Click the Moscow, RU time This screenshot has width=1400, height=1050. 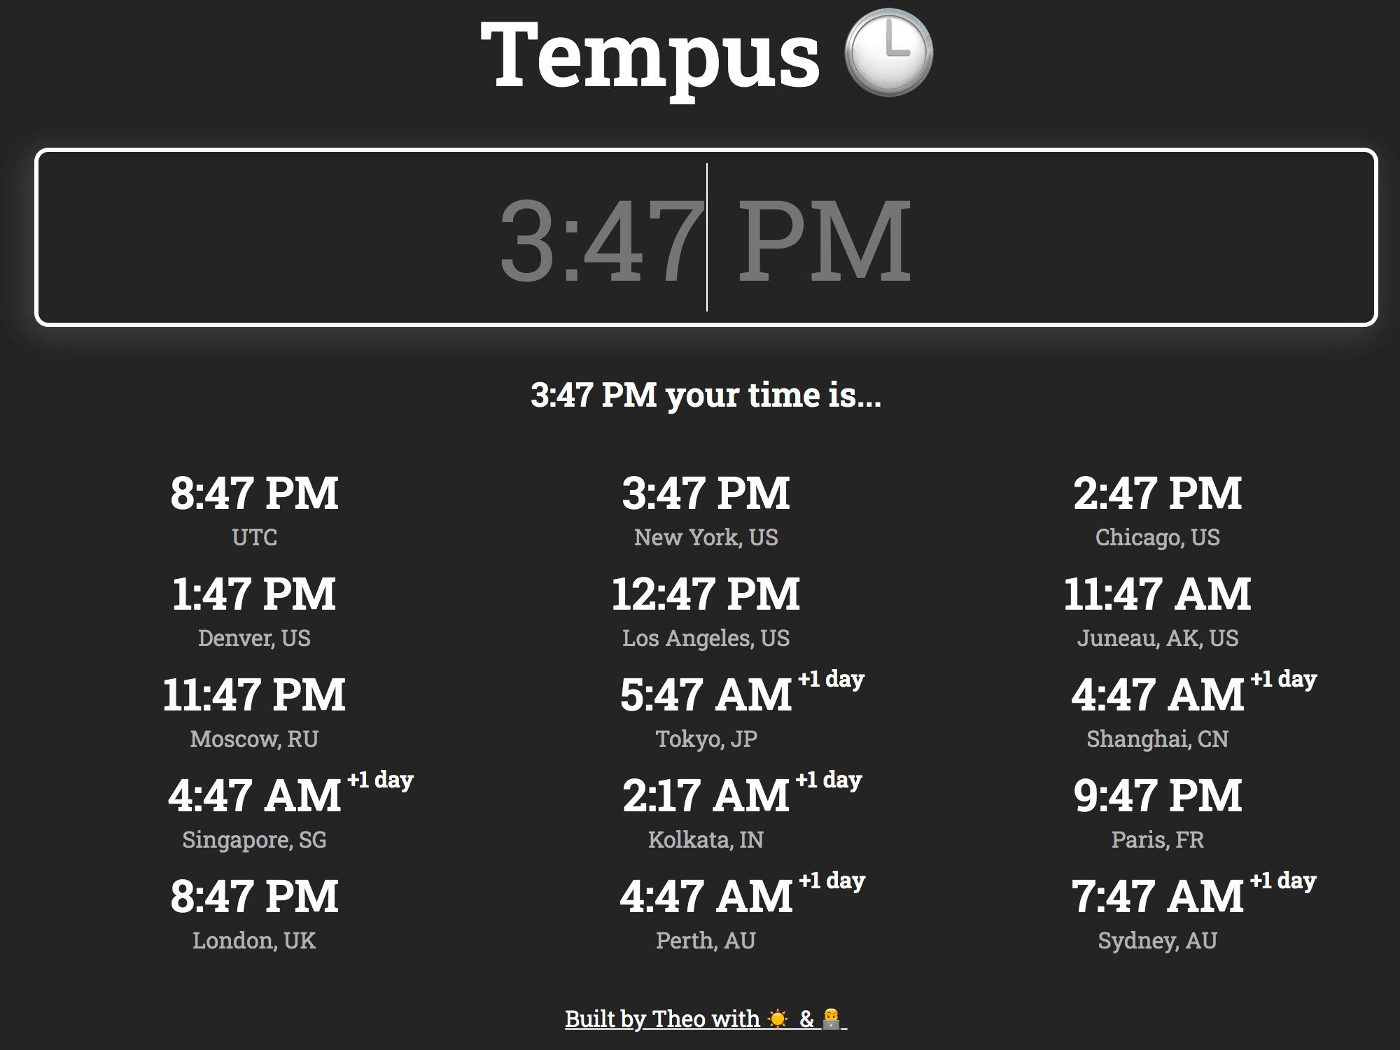coord(254,695)
